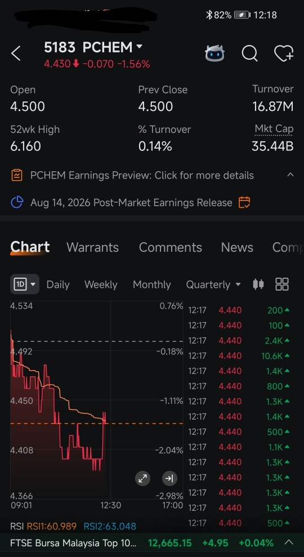
Task: Collapse the earnings preview section chevron
Action: (290, 175)
